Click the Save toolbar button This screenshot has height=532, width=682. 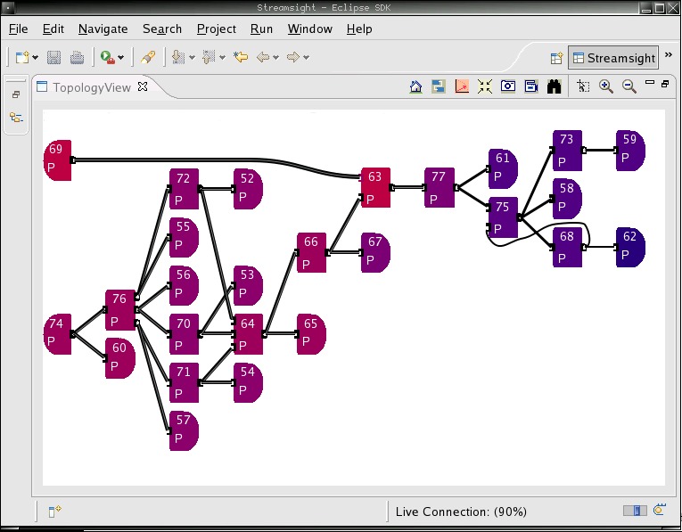(x=54, y=58)
